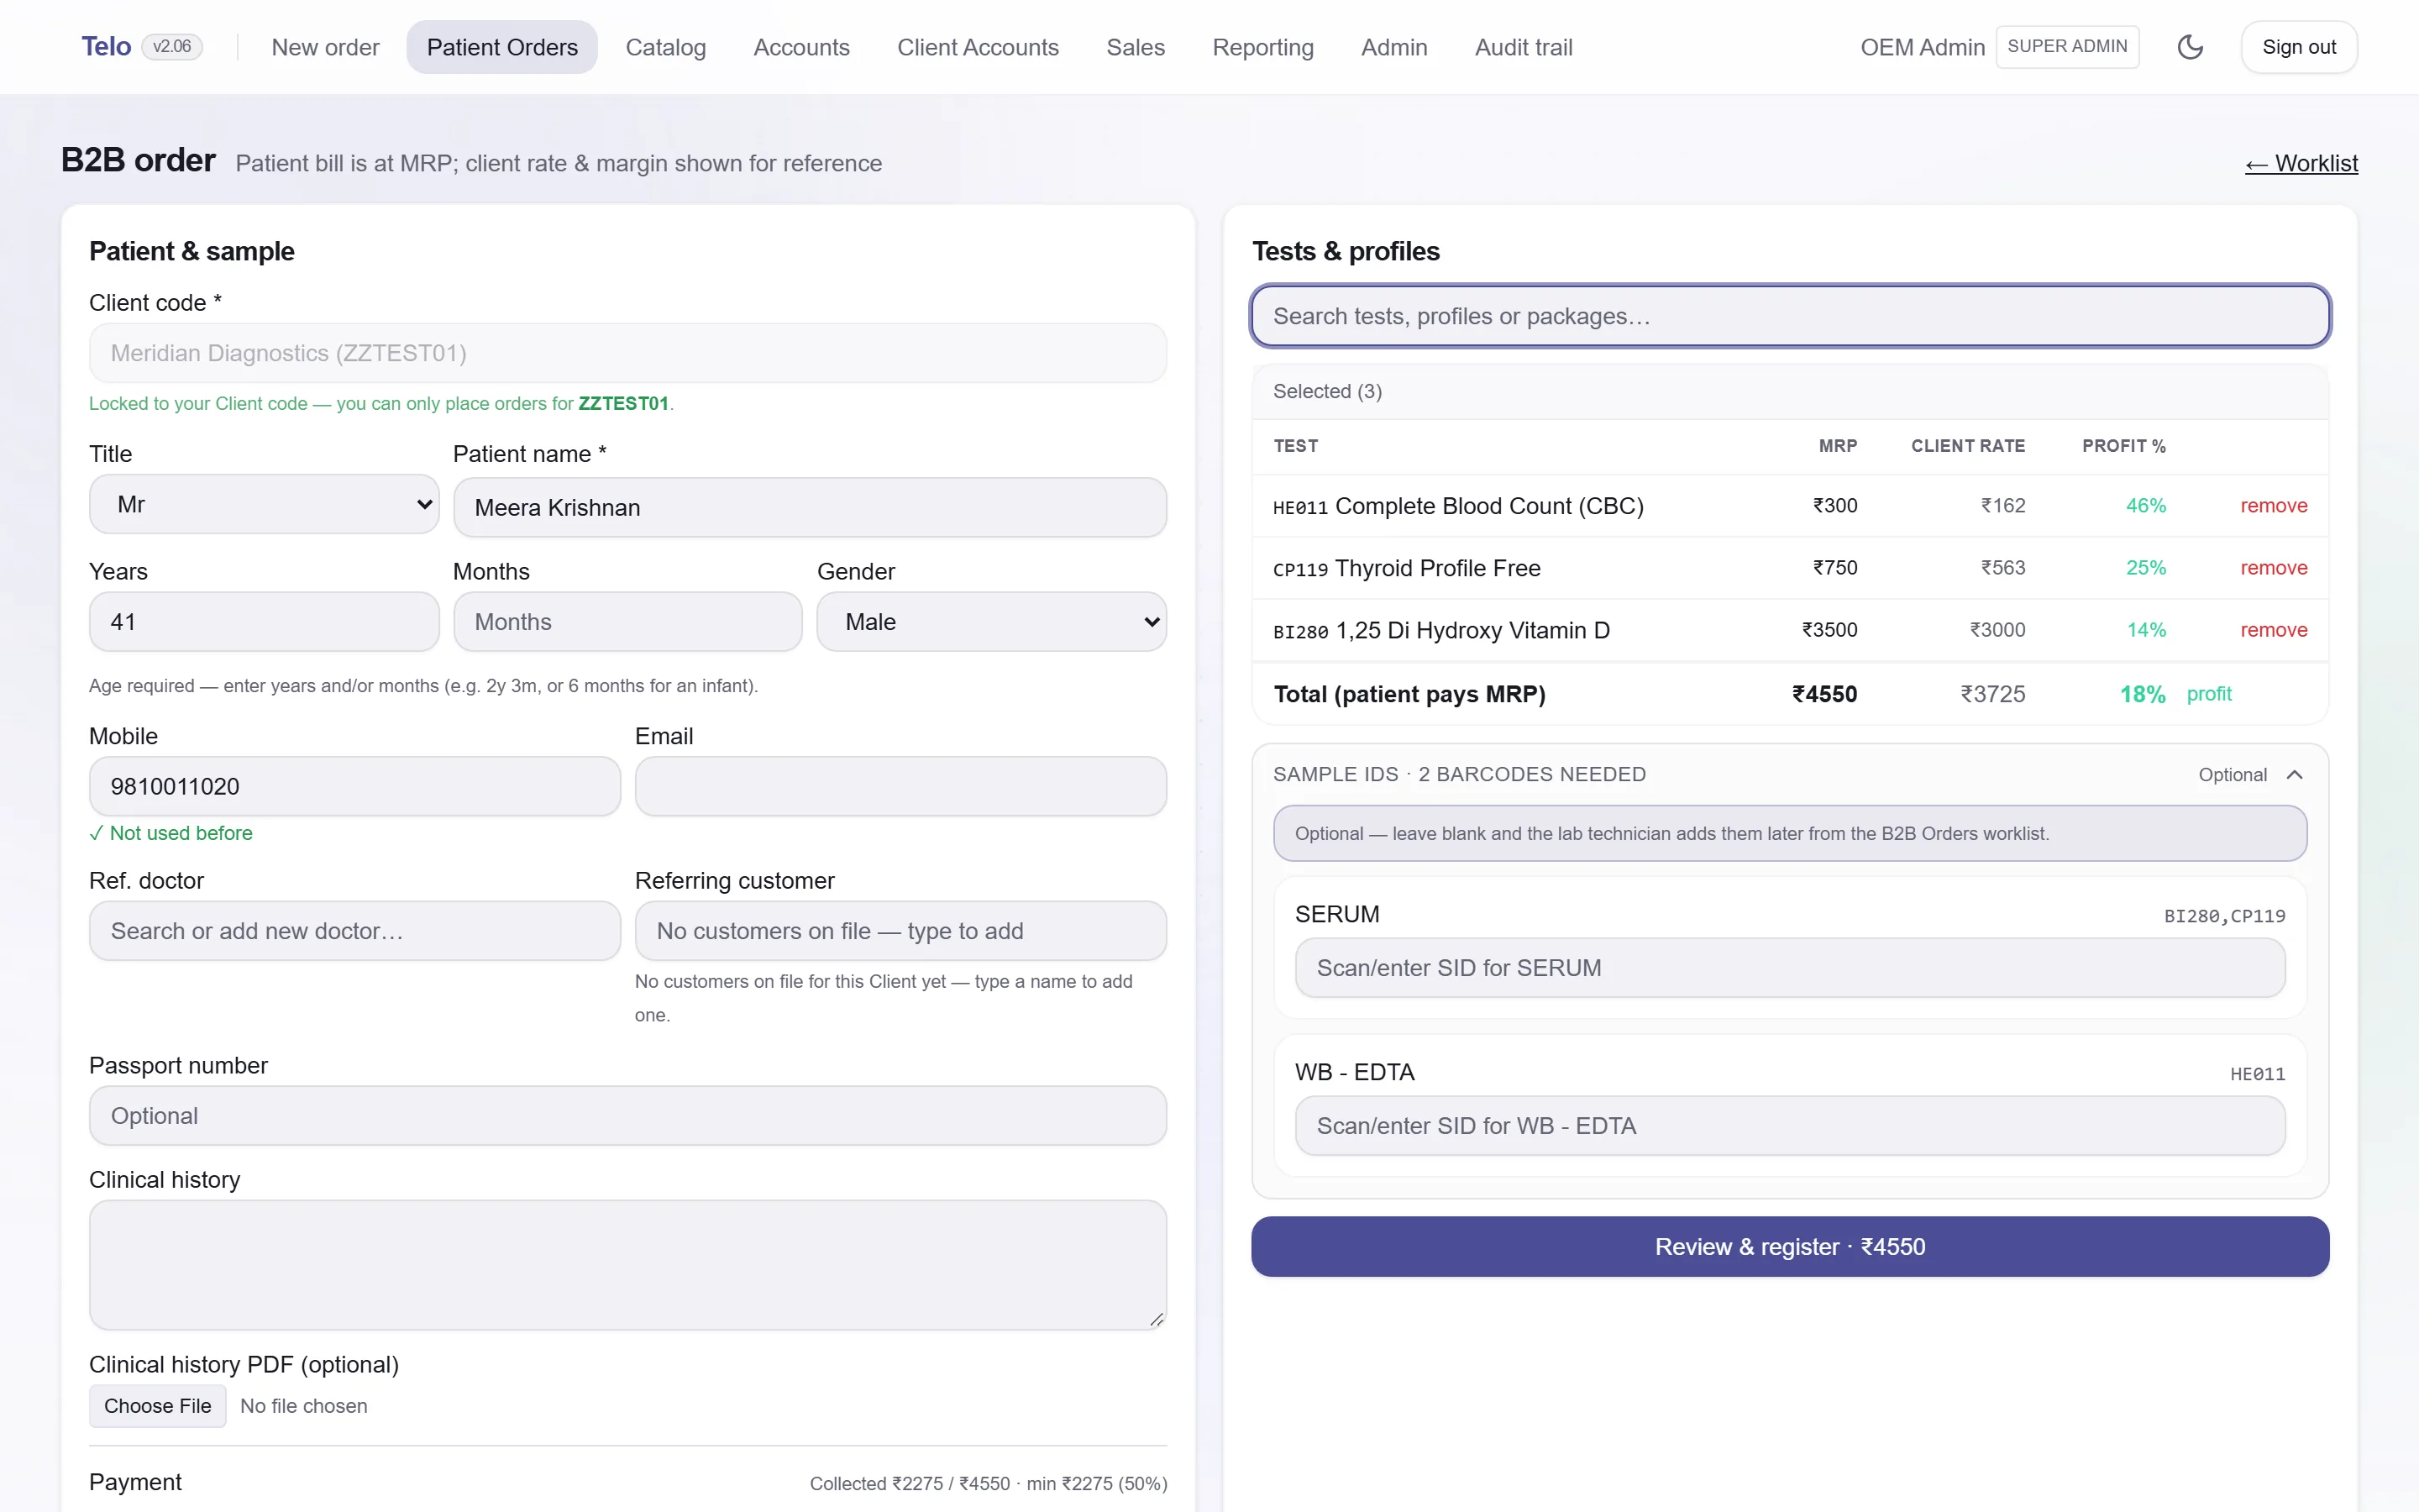Click the 18% total profit value
Viewport: 2419px width, 1512px height.
[x=2142, y=694]
